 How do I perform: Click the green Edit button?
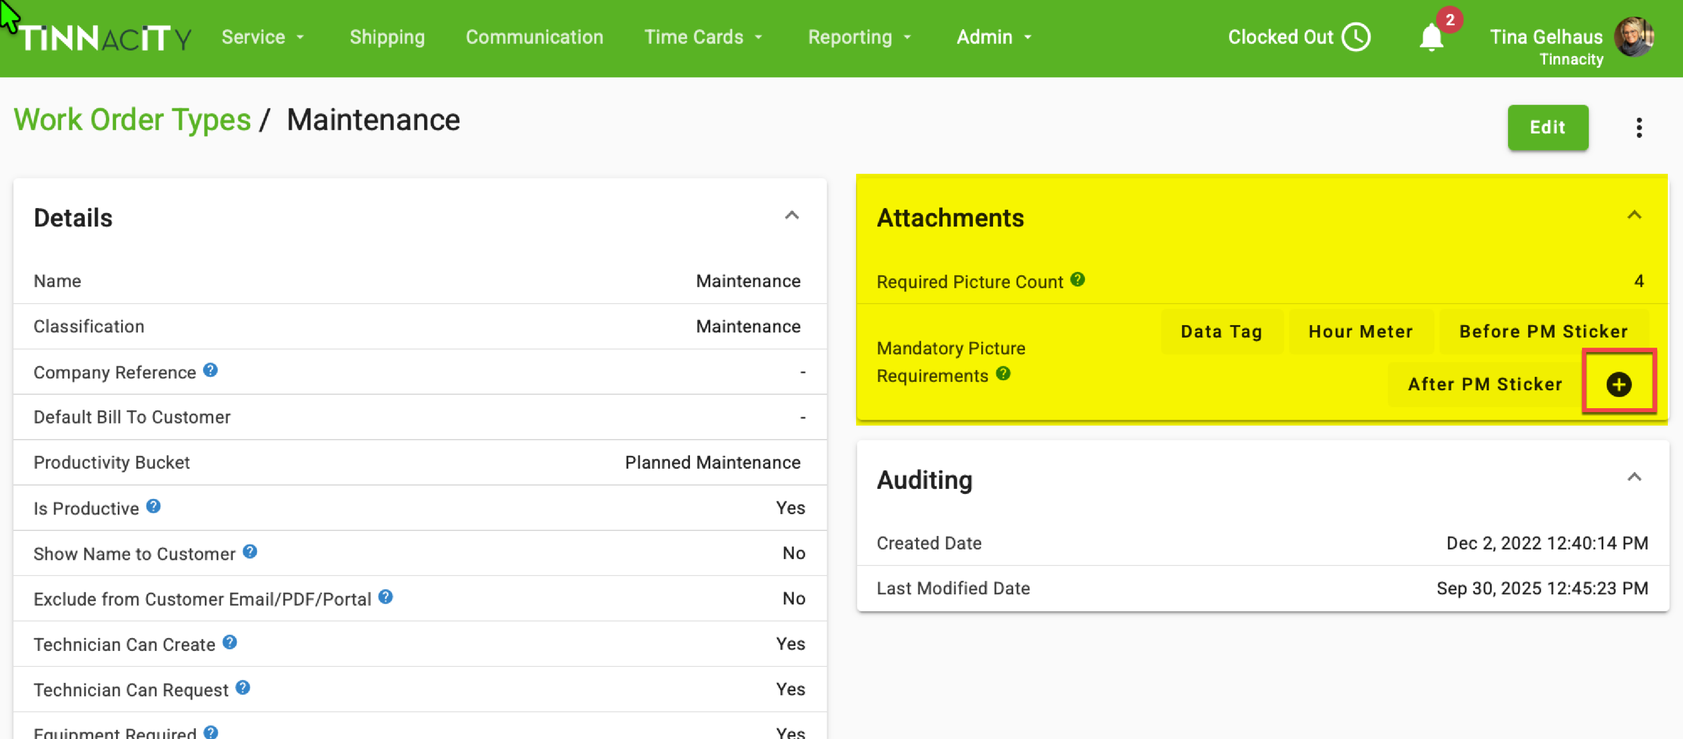(x=1547, y=127)
